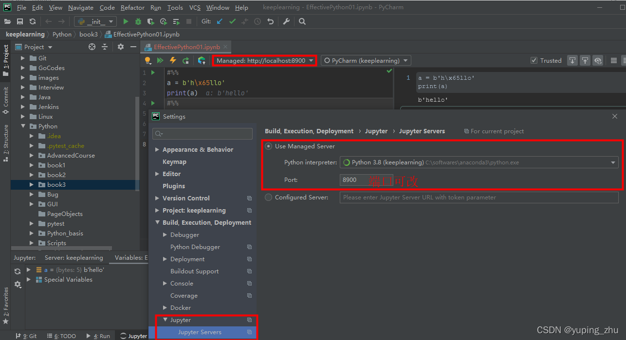The image size is (626, 340).
Task: Click the Git commit checkmark icon
Action: 232,21
